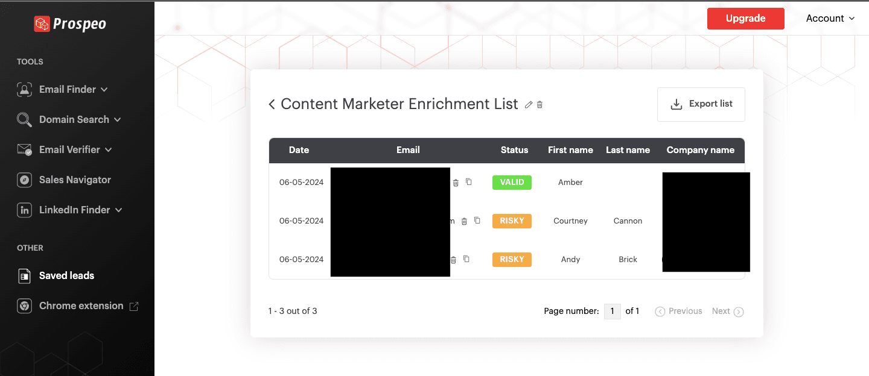The height and width of the screenshot is (376, 869).
Task: Click the Domain Search magnifier icon
Action: 24,119
